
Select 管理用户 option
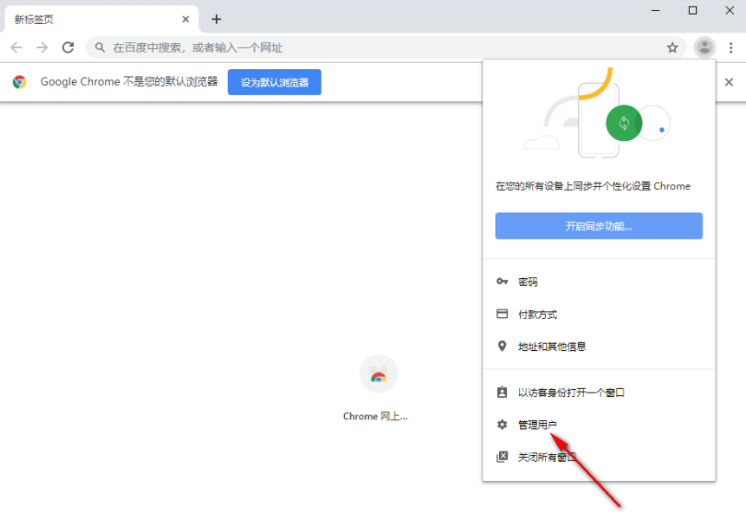pyautogui.click(x=599, y=425)
